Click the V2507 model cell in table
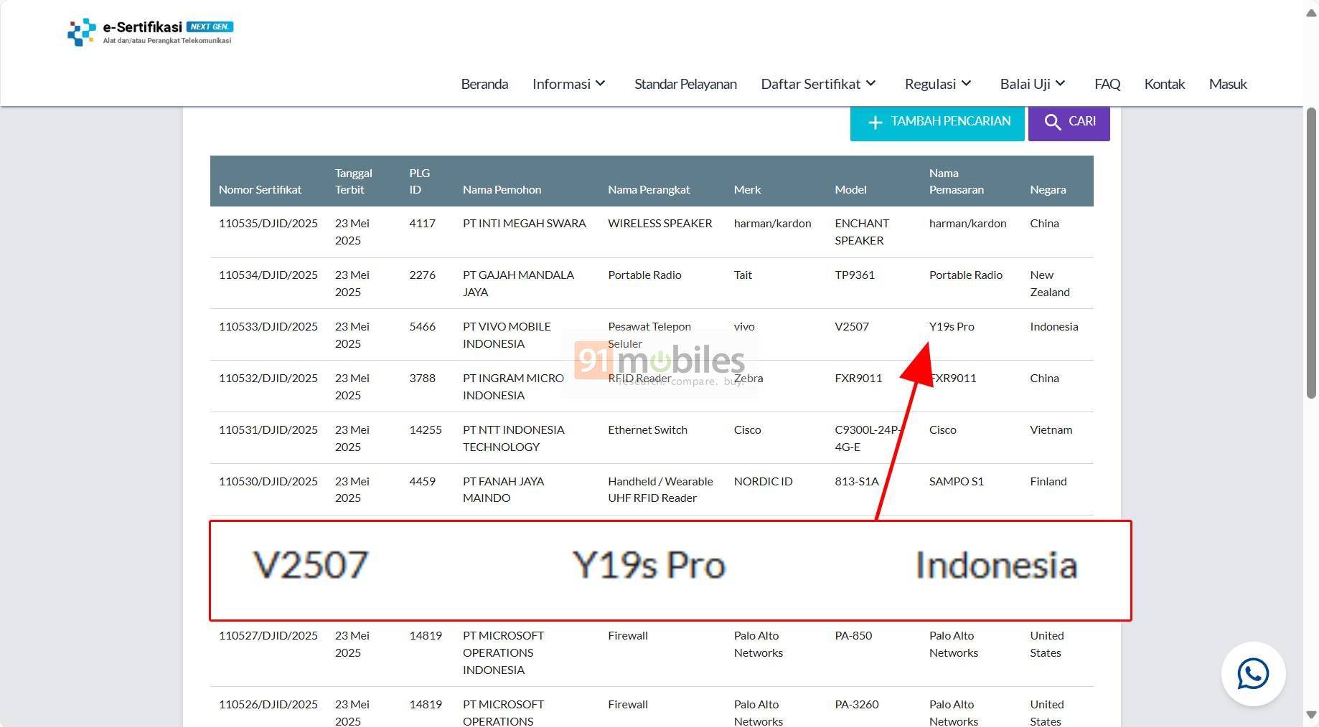1319x727 pixels. (852, 326)
